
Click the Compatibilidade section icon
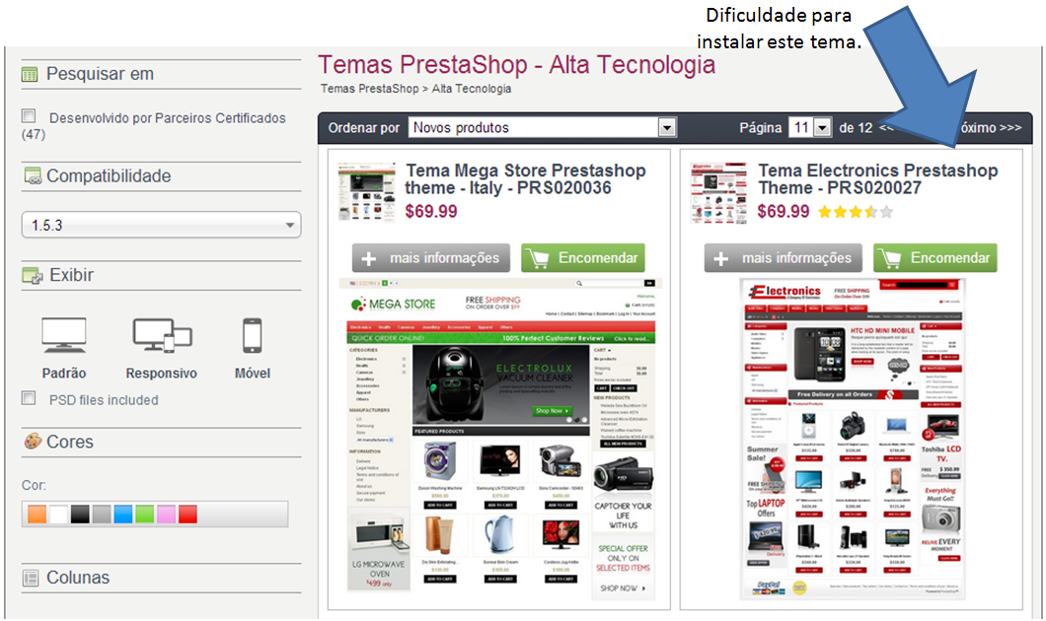pyautogui.click(x=32, y=175)
